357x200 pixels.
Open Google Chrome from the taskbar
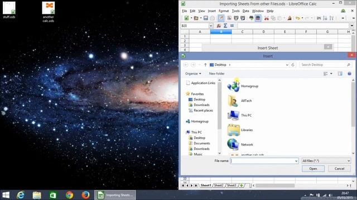[69, 195]
